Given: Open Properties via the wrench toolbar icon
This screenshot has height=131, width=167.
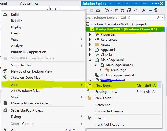Looking at the screenshot, I should [144, 10].
